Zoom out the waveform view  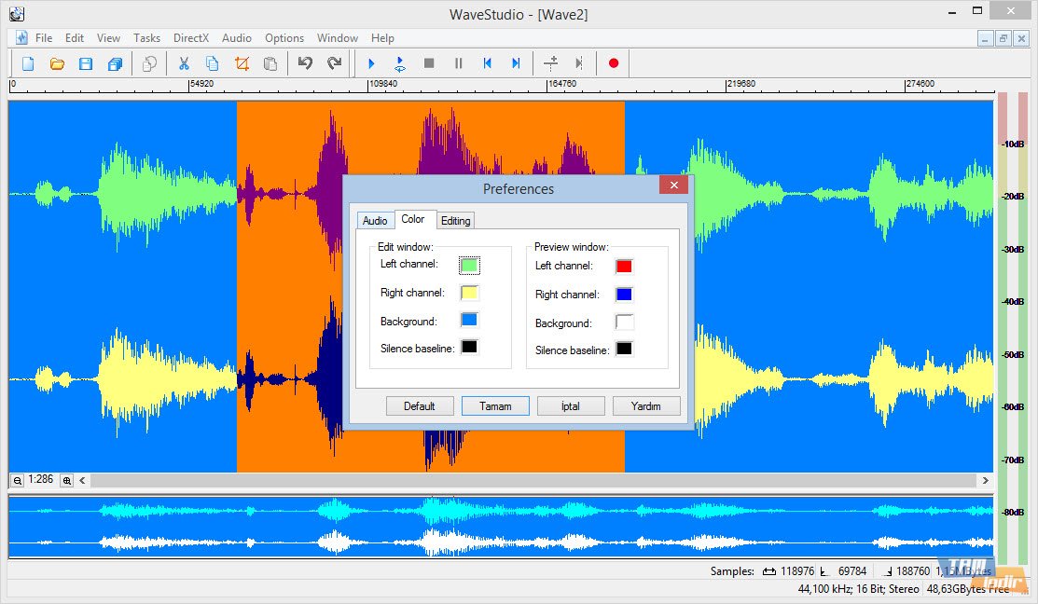point(17,481)
